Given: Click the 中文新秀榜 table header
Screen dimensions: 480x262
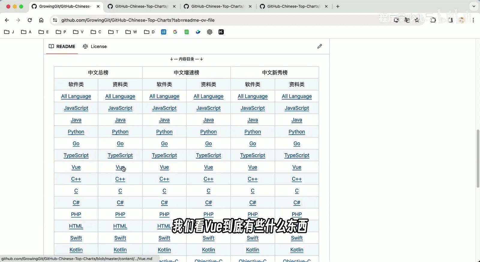Looking at the screenshot, I should pyautogui.click(x=275, y=73).
